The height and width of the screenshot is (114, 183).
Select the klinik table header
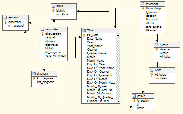click(64, 6)
